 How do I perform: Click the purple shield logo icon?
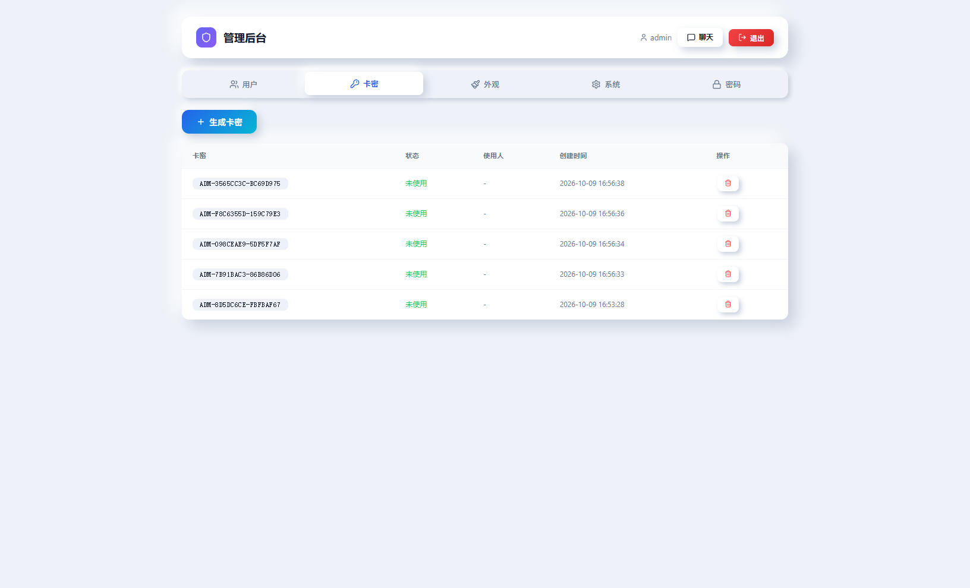(206, 37)
